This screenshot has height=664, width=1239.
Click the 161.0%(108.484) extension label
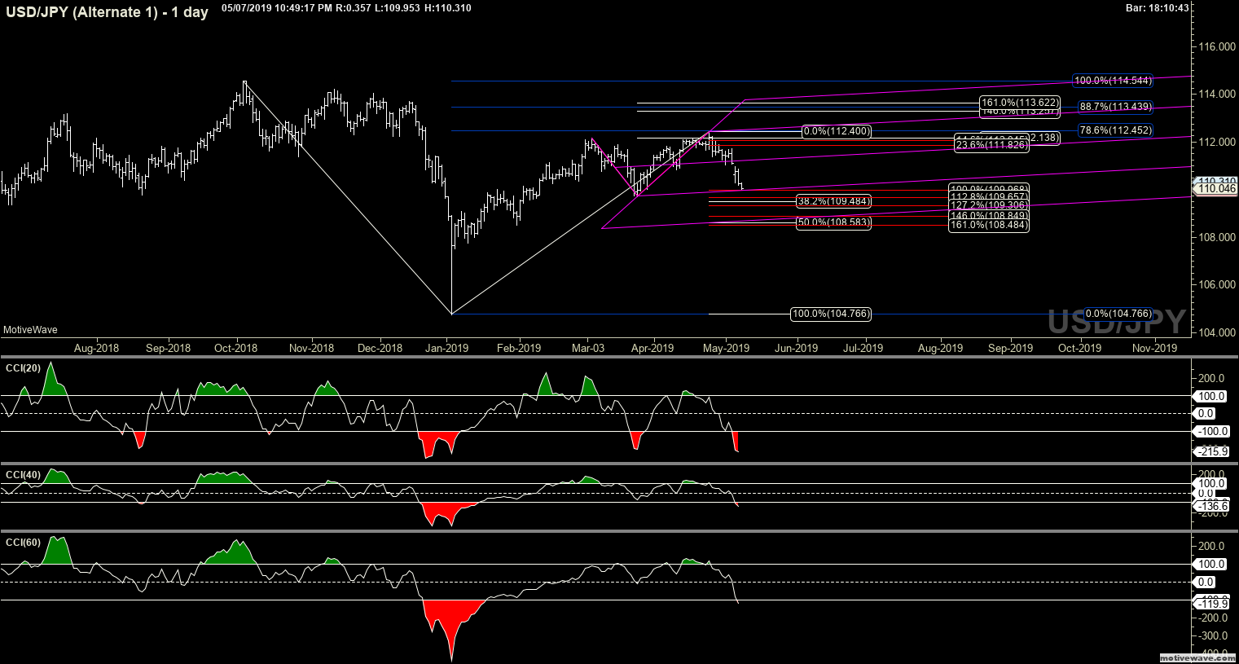(989, 225)
